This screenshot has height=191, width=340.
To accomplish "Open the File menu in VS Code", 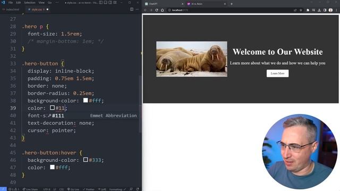I will tap(11, 3).
